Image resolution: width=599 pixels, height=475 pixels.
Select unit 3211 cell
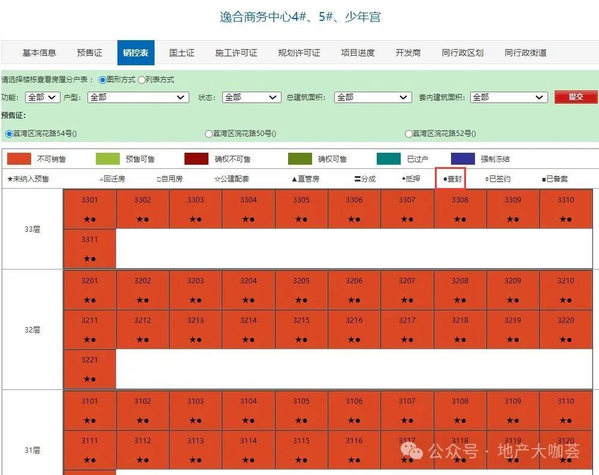click(x=89, y=329)
